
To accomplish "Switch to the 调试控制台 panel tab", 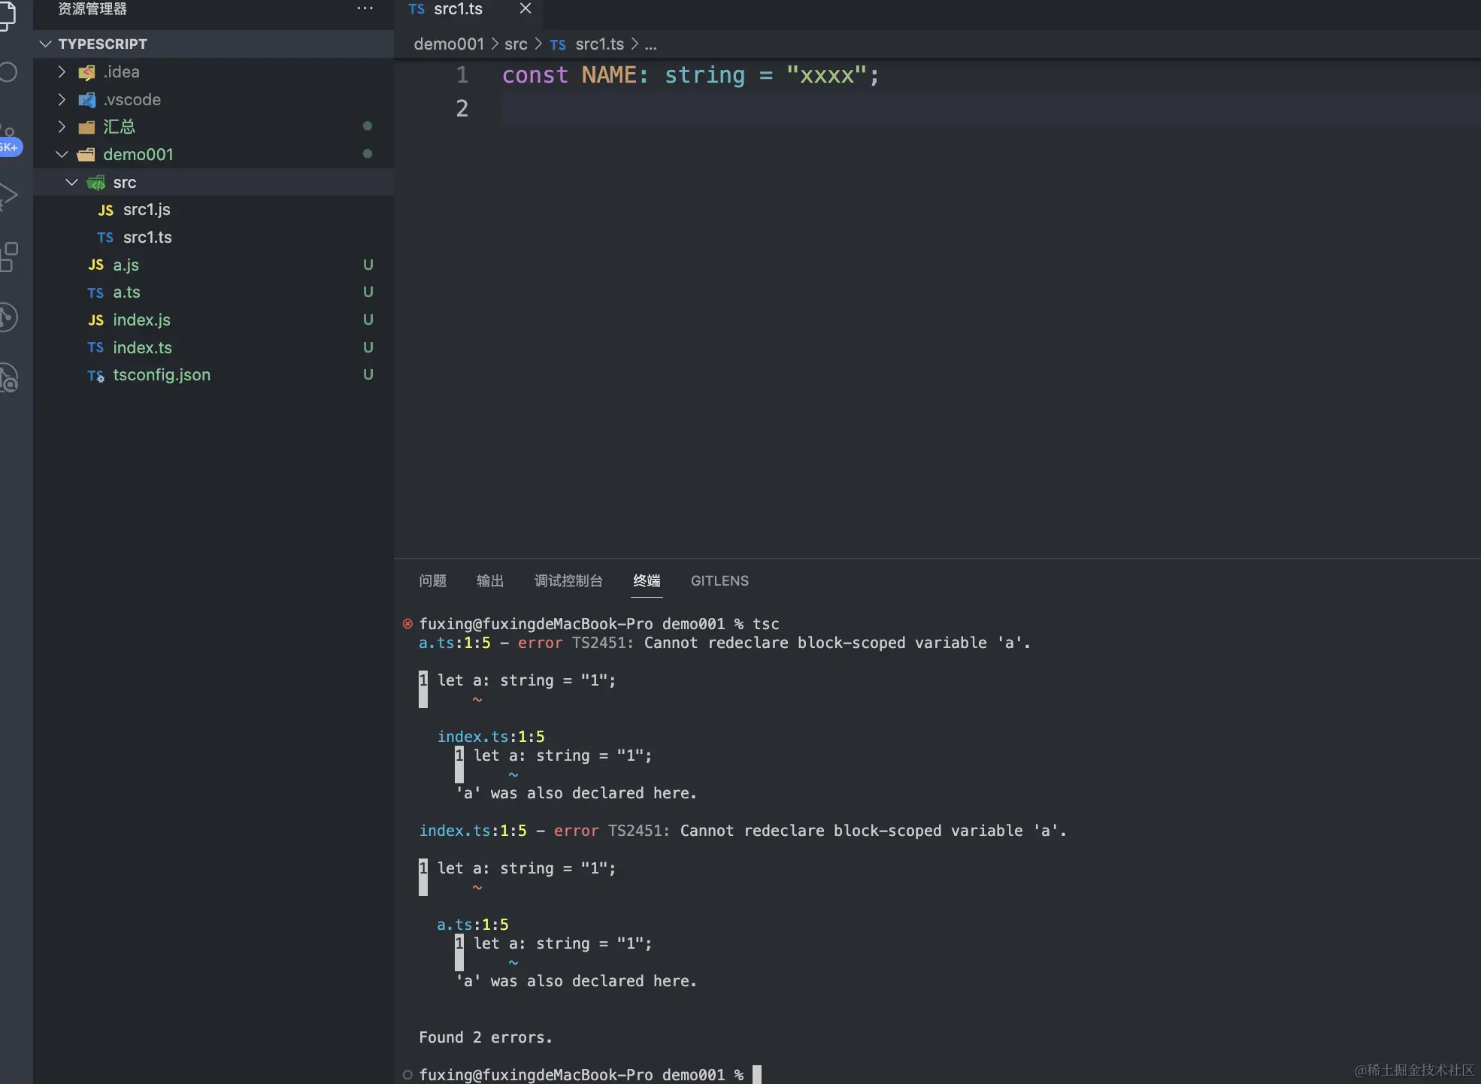I will click(568, 580).
